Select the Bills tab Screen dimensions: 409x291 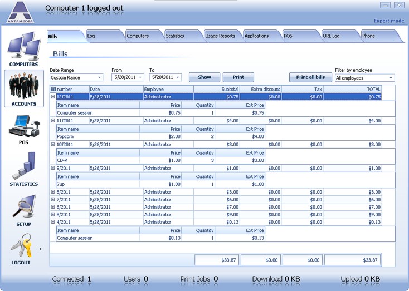(x=65, y=37)
